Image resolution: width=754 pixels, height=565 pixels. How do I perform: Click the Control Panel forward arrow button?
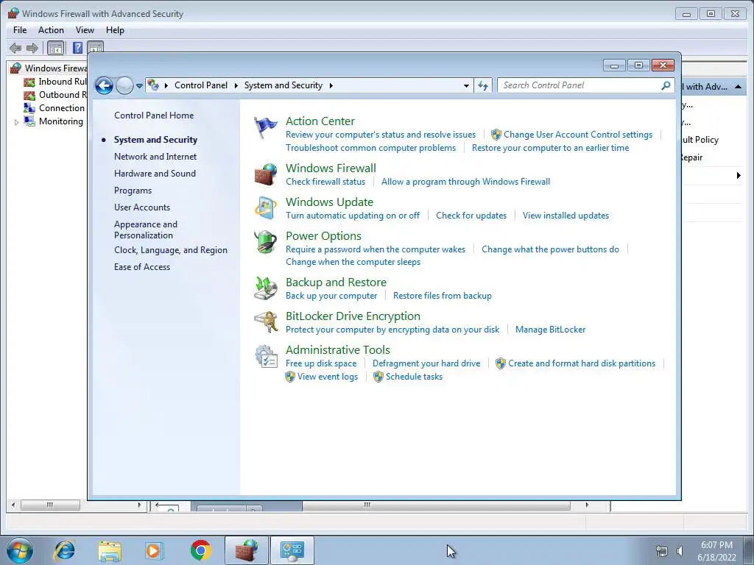(x=124, y=85)
